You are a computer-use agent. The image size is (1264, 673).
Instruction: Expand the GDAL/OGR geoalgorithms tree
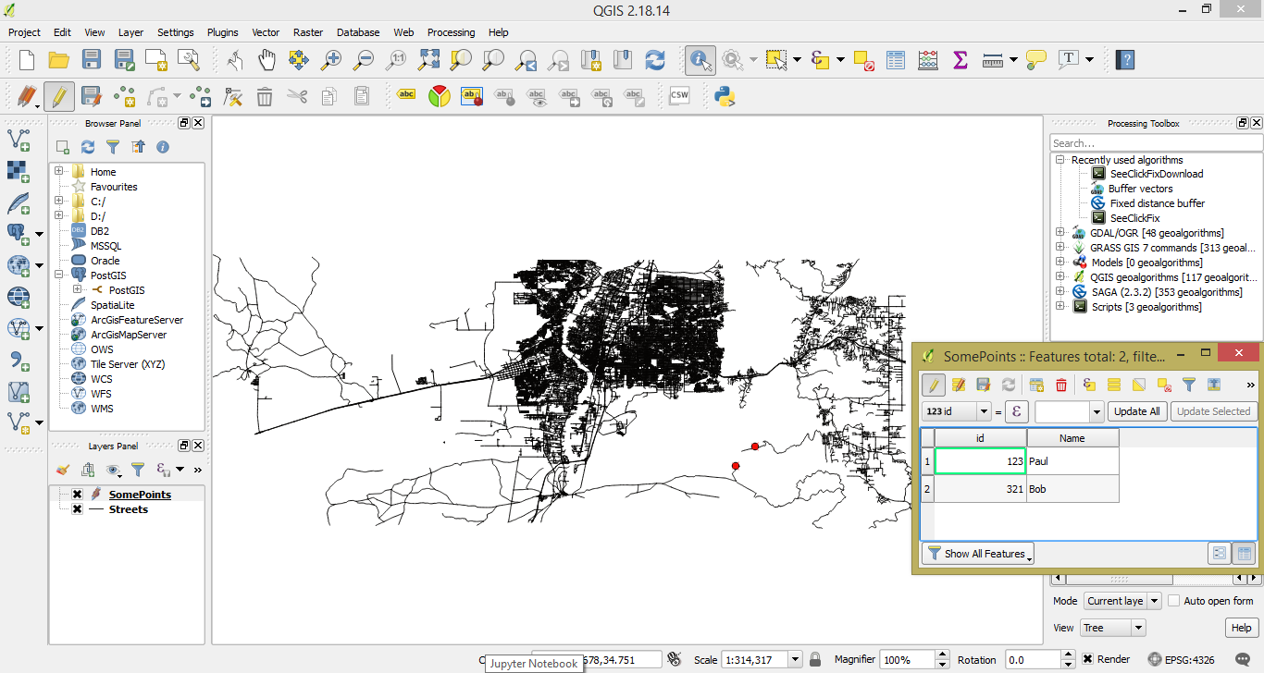click(x=1060, y=233)
